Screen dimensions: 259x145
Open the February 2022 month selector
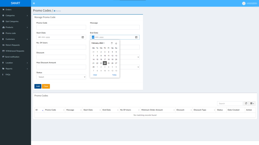pos(98,43)
